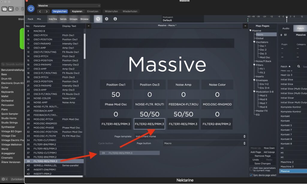Select Synthesizer in the Logic library

click(8, 127)
